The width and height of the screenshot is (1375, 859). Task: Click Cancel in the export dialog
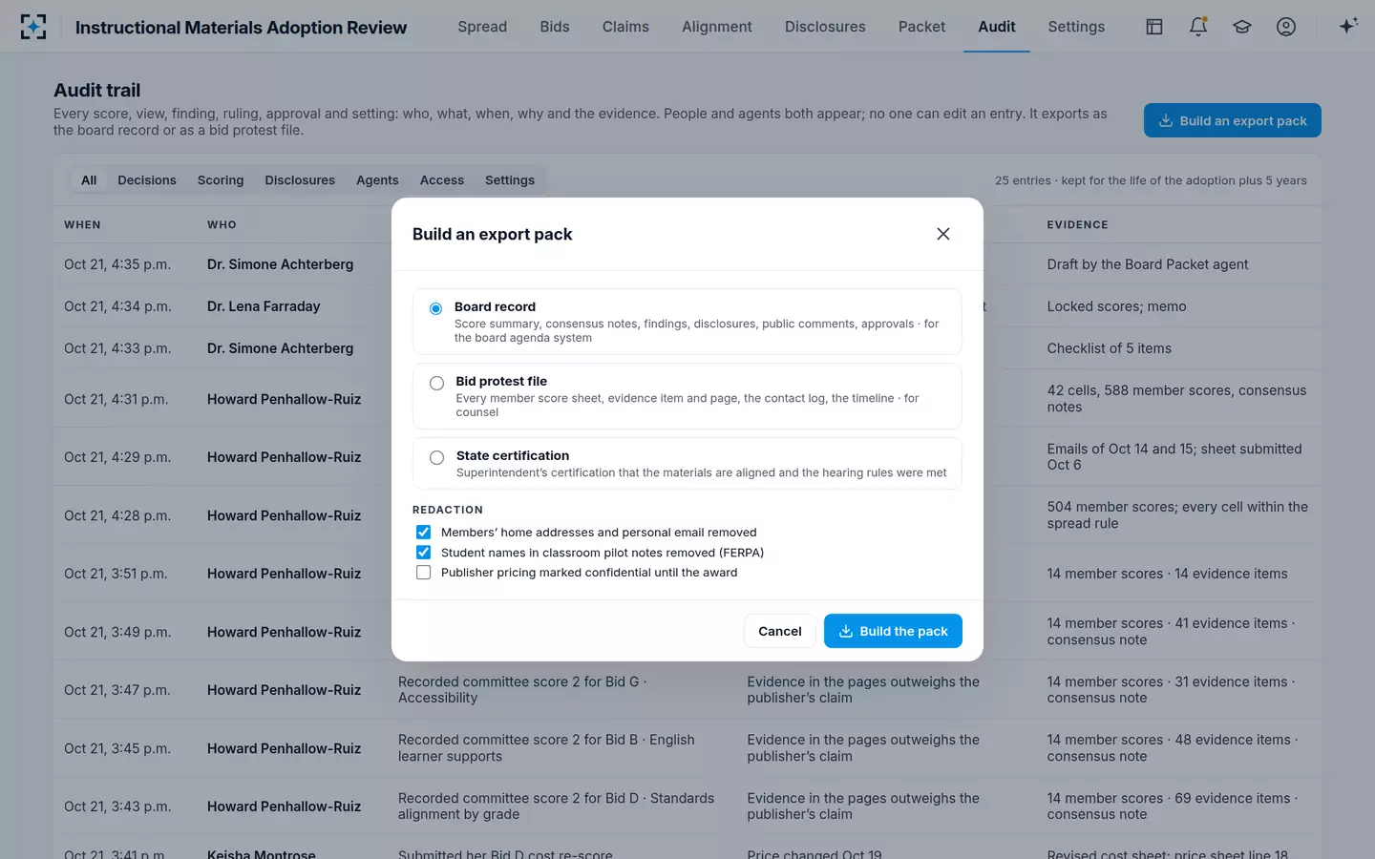tap(780, 631)
